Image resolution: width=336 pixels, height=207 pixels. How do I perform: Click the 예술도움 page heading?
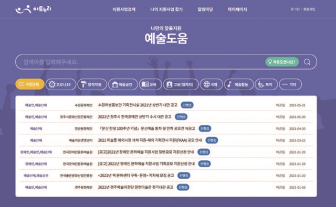[166, 38]
